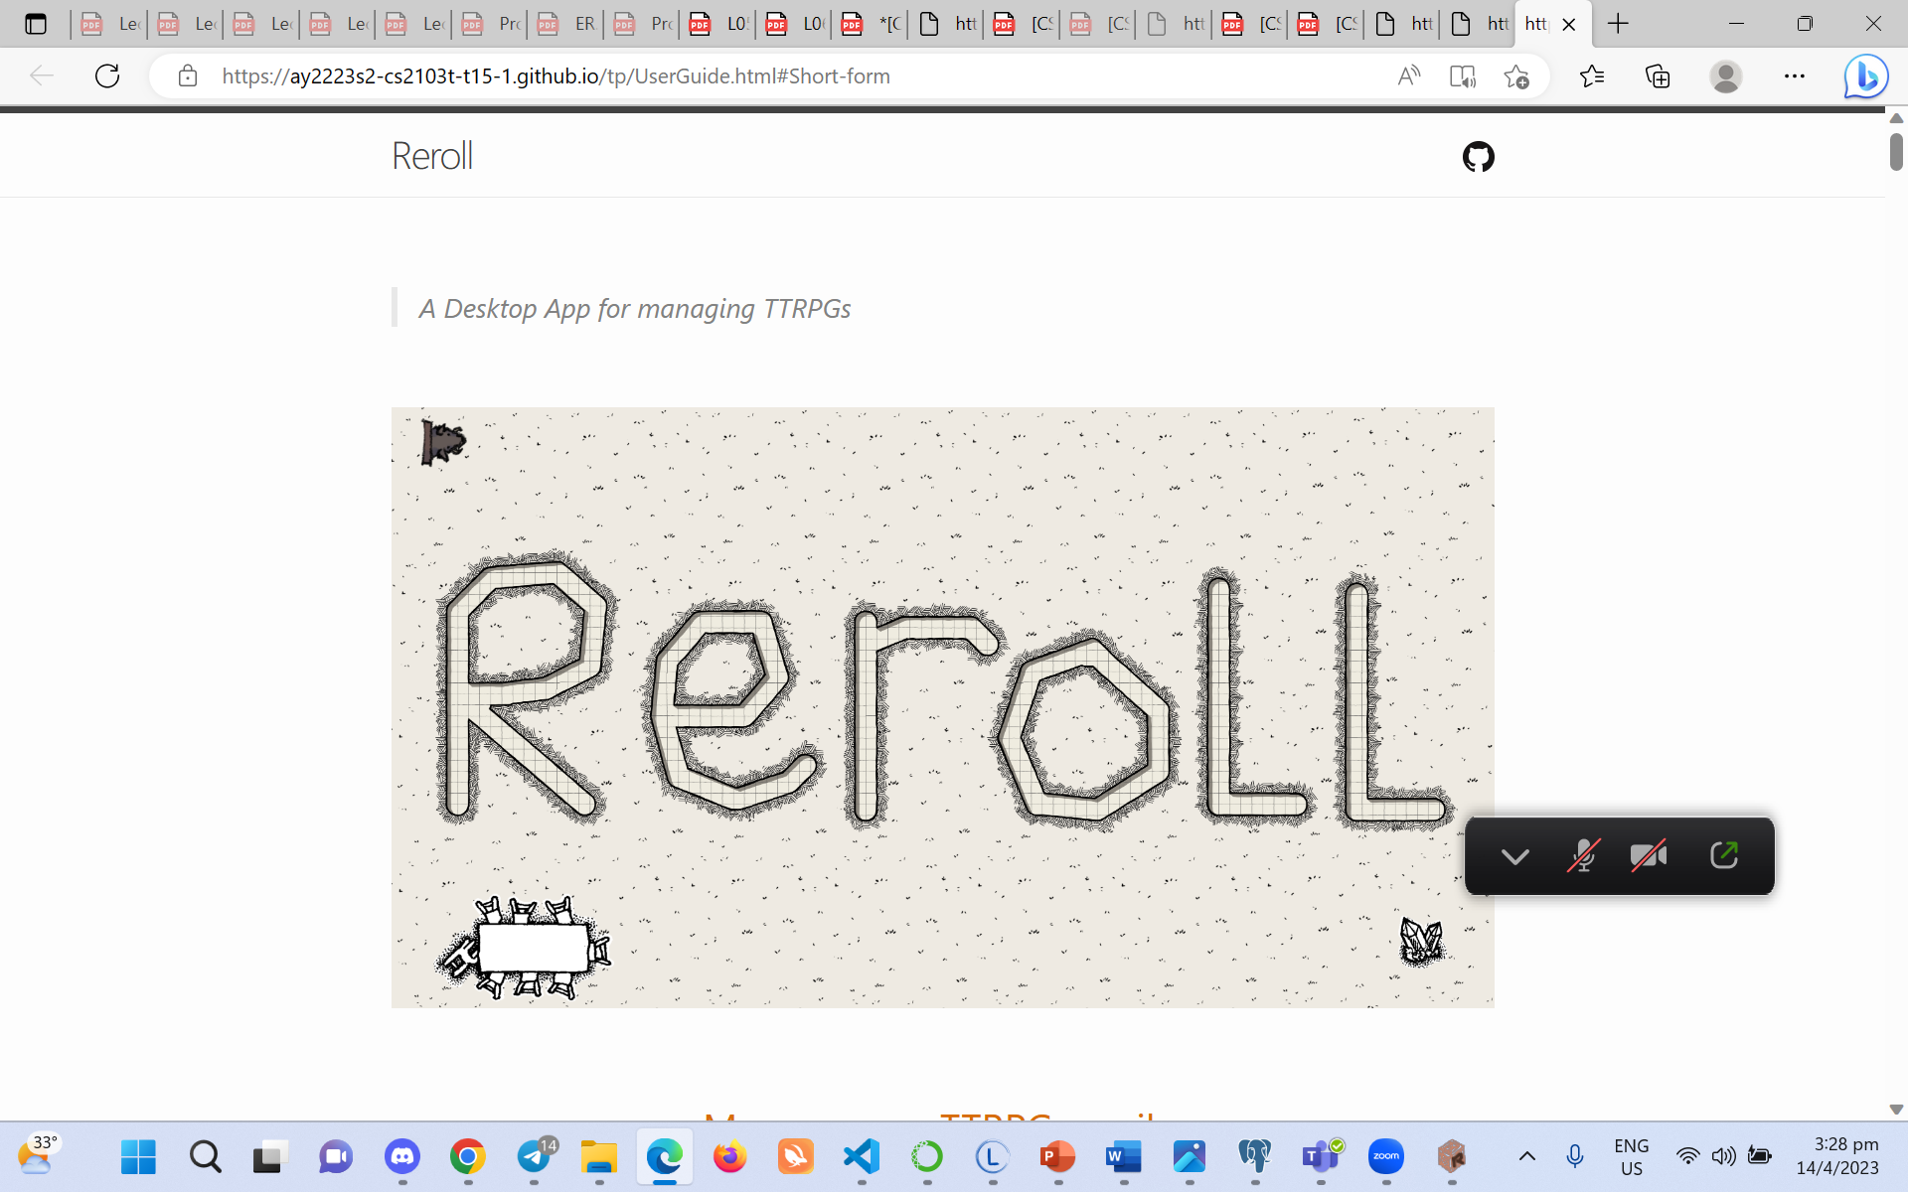Open the Read aloud icon
The image size is (1908, 1192).
(1408, 76)
